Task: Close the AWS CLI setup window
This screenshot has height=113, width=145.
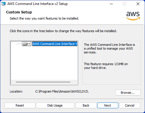Action: point(138,4)
